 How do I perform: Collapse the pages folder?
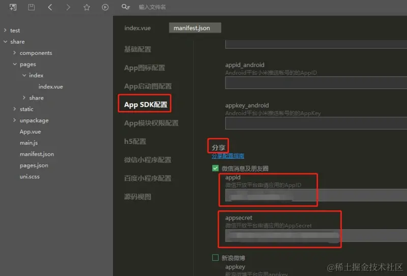[15, 64]
